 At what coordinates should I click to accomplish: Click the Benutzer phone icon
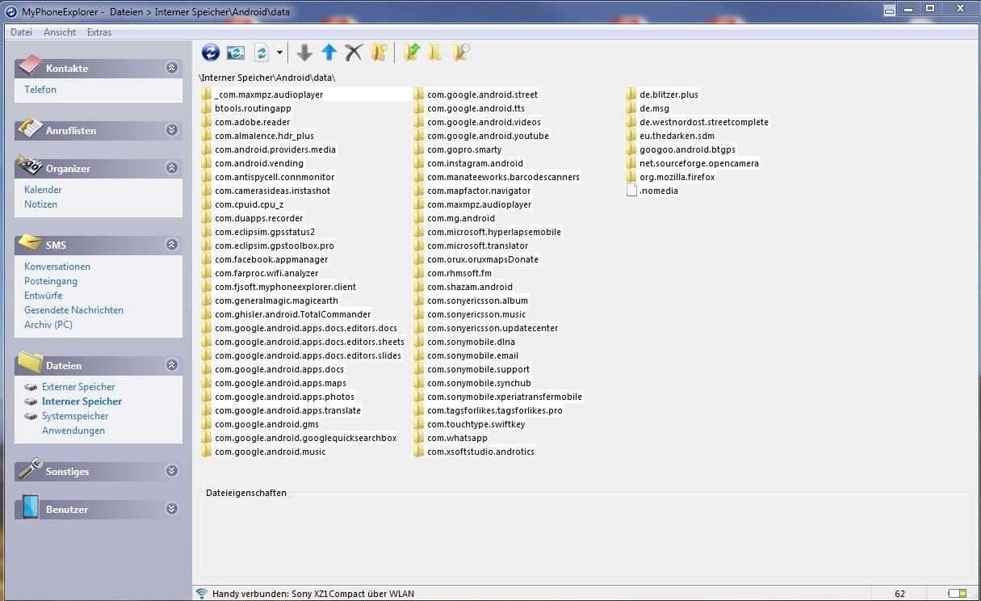pos(30,506)
